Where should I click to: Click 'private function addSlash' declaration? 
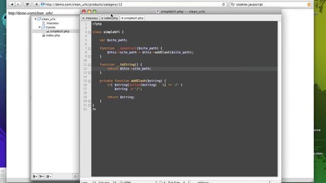click(123, 81)
